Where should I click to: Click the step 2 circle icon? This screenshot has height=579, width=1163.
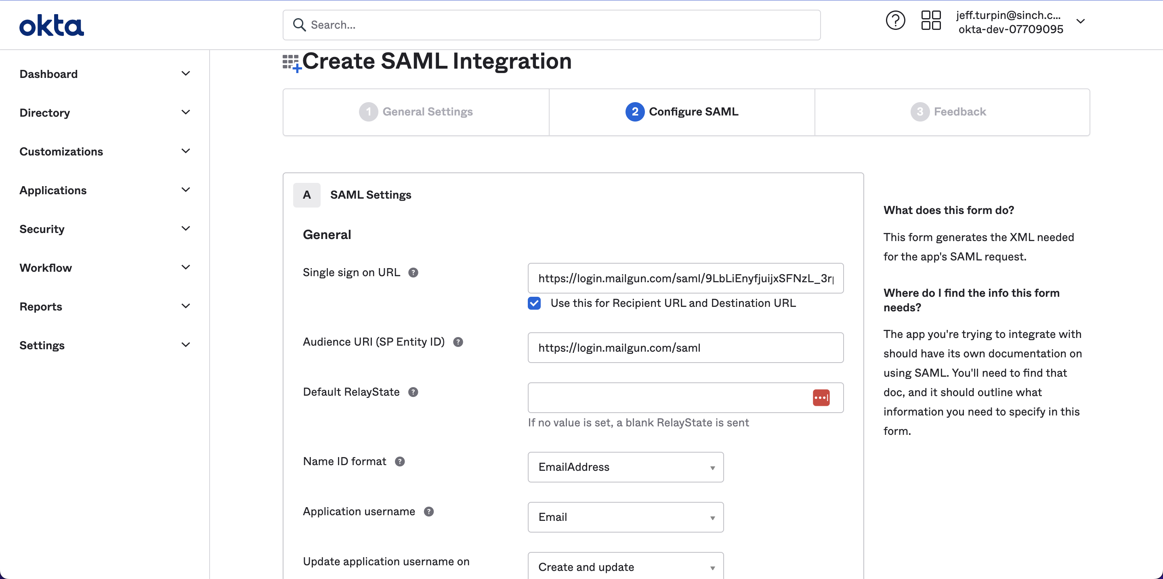tap(635, 112)
